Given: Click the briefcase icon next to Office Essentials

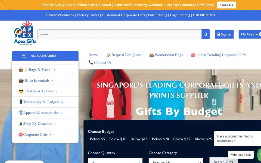Looking at the screenshot, I should pos(21,80).
